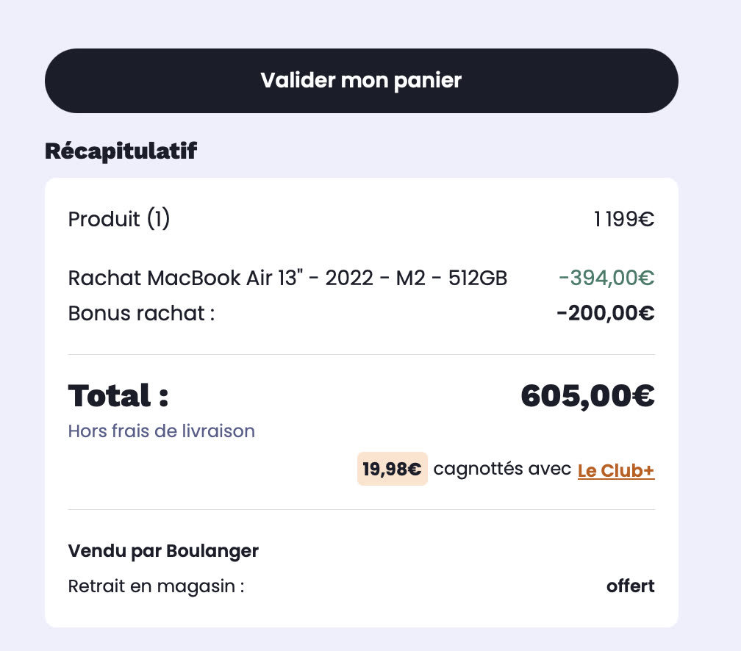Click the divider line above Total
The image size is (741, 651).
pyautogui.click(x=361, y=354)
